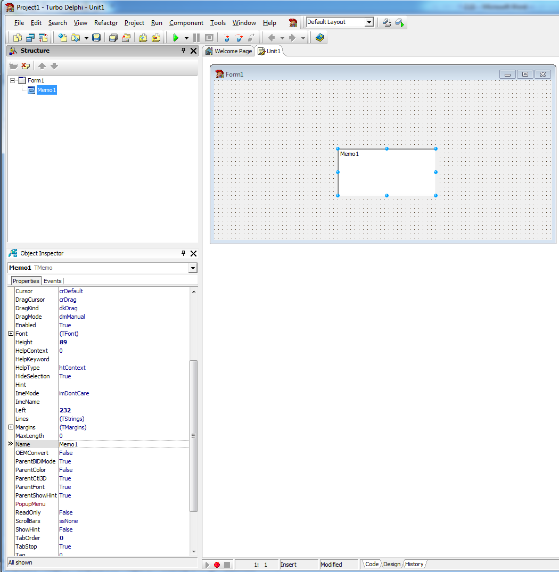Click the Save Current Desktop icon
The width and height of the screenshot is (559, 572).
click(x=387, y=23)
